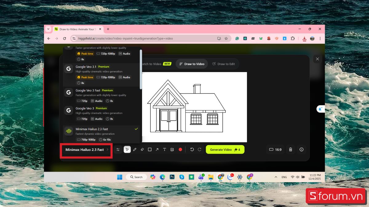Select the arrow drawing tool
The width and height of the screenshot is (369, 207).
point(157,150)
